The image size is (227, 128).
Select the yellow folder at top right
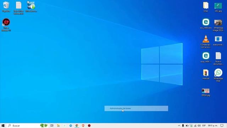206,7
